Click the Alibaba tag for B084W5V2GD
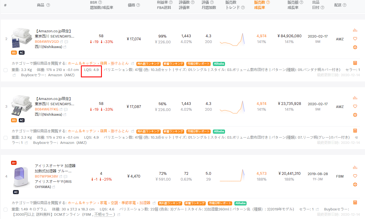 pos(219,64)
